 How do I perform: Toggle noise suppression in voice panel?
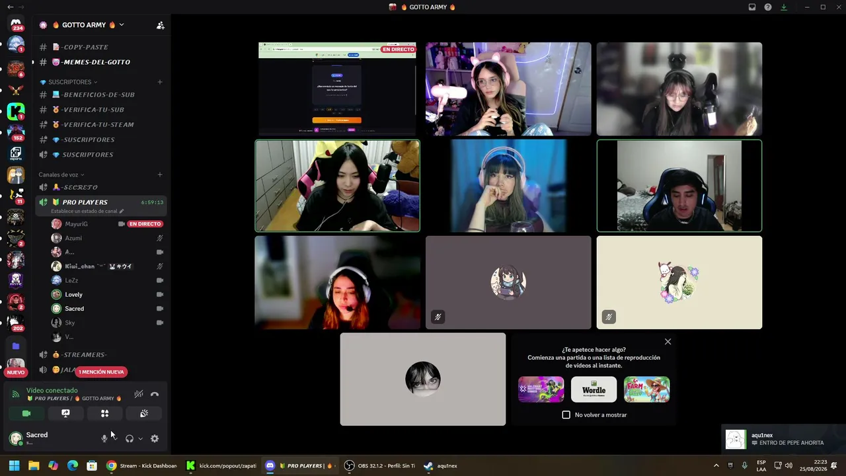(138, 394)
